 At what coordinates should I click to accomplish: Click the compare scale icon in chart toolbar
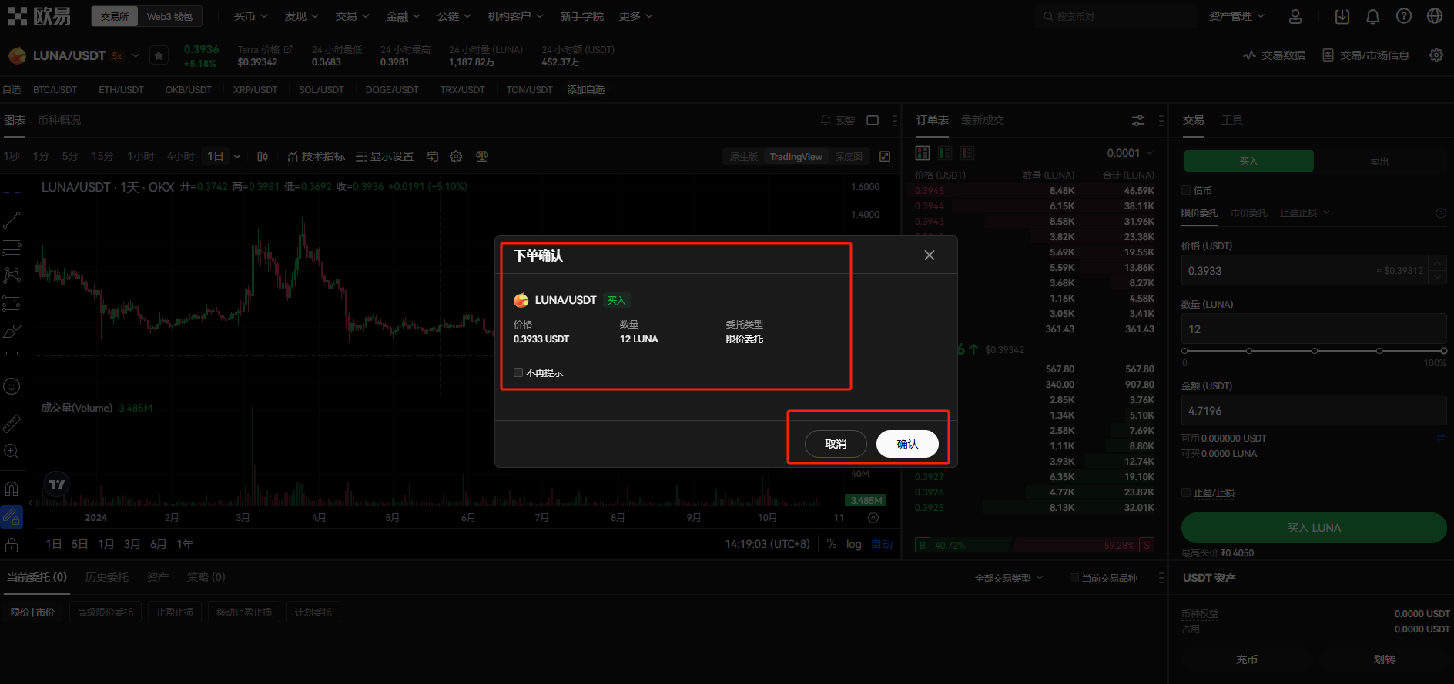pos(482,156)
